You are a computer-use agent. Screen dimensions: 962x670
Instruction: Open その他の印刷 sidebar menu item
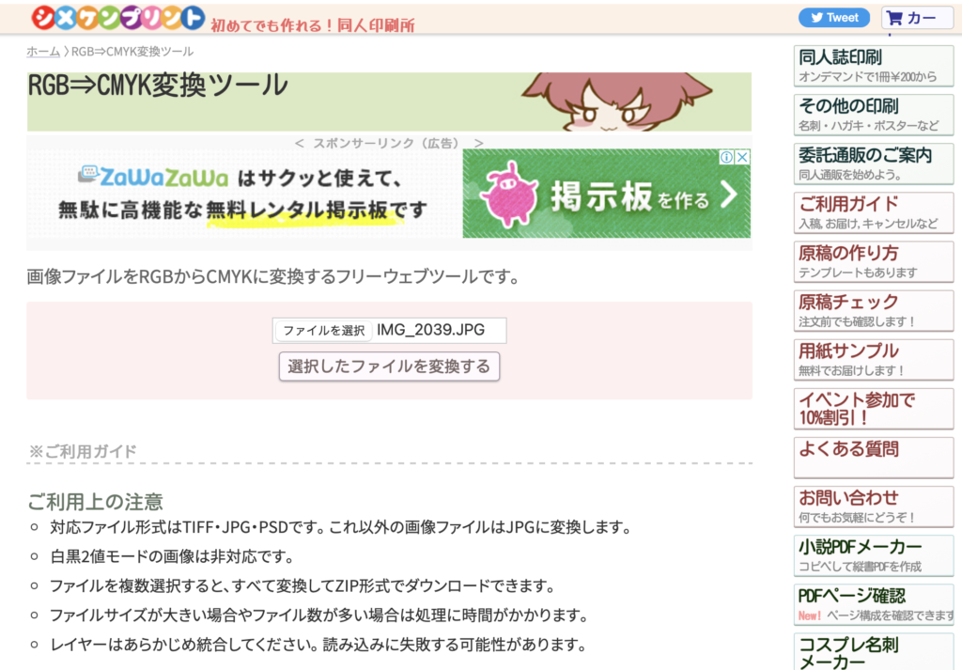click(873, 115)
